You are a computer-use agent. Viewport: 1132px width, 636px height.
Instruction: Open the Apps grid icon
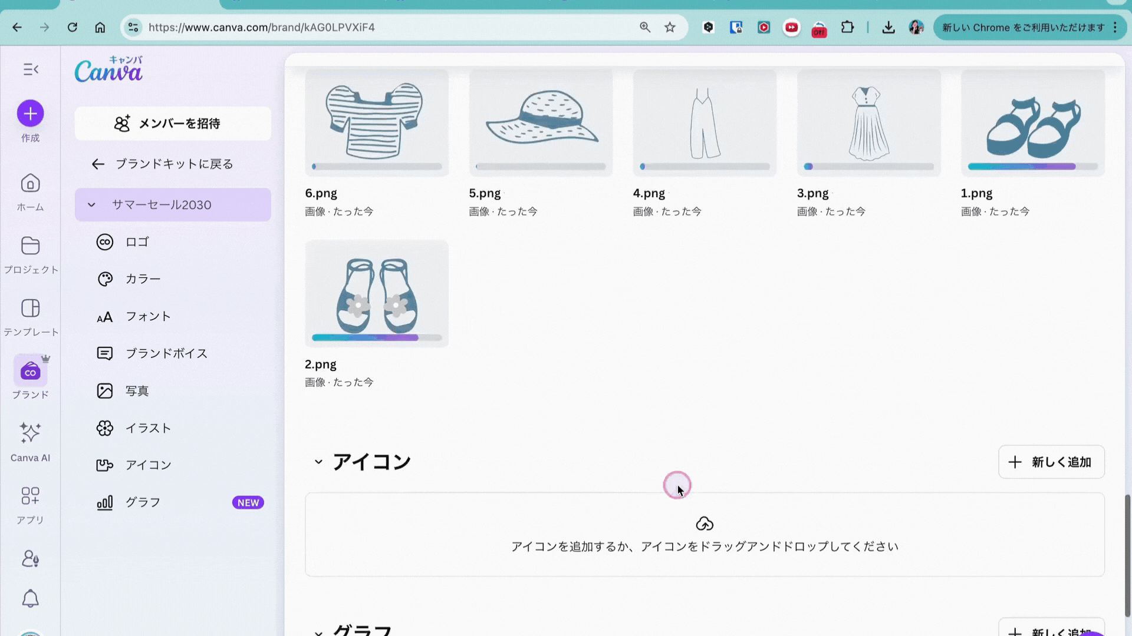coord(30,496)
